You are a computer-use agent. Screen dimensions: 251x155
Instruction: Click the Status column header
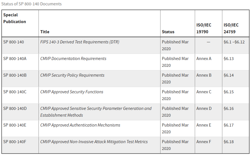click(x=168, y=32)
